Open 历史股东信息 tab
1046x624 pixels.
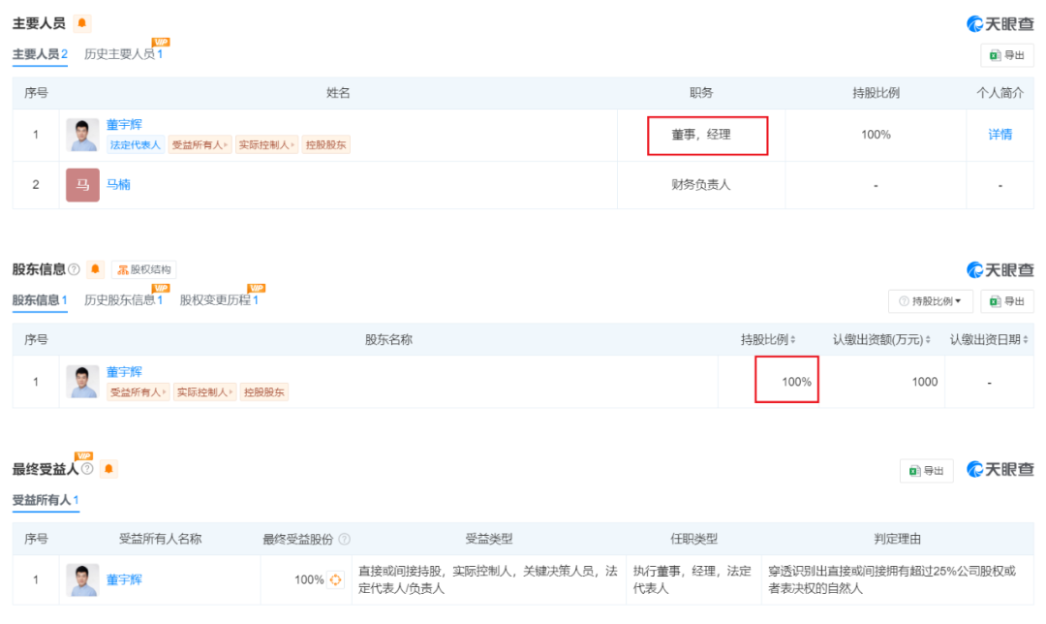tap(123, 300)
